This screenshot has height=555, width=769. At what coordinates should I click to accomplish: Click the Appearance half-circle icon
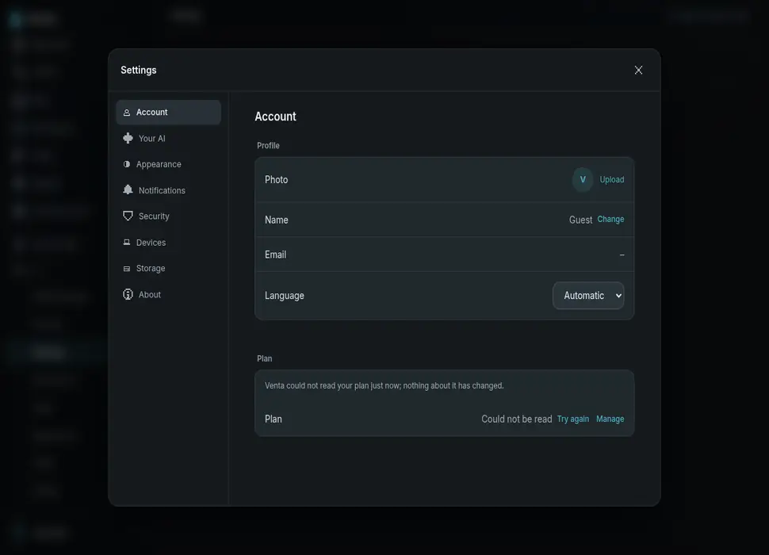(127, 164)
